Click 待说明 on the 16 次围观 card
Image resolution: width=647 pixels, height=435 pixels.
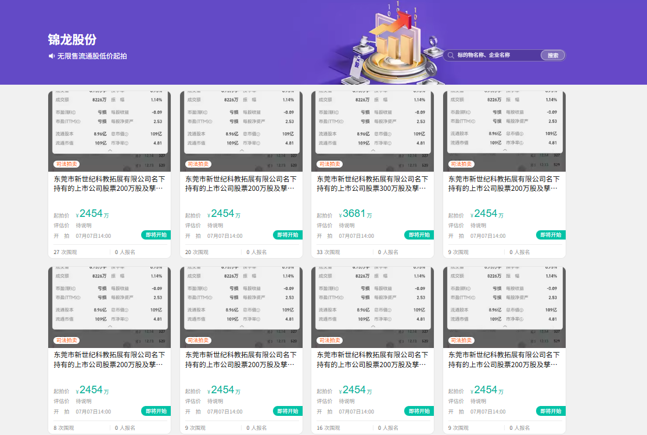point(347,401)
